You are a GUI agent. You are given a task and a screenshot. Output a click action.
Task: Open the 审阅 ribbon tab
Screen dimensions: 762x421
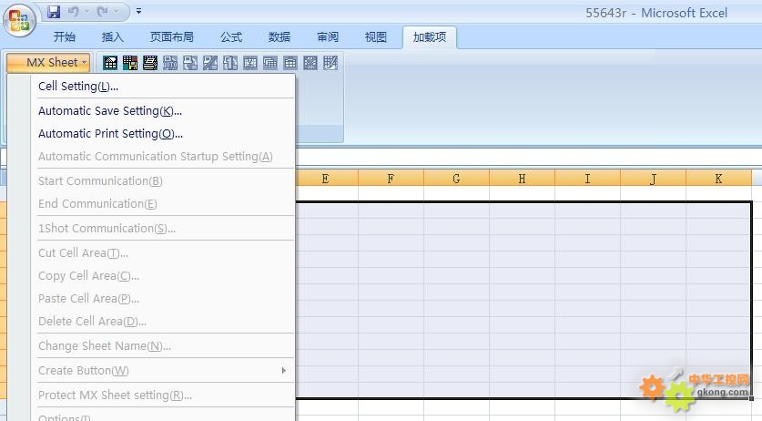328,37
